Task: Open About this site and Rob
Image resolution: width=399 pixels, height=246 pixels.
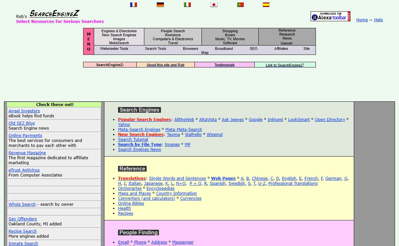Action: click(166, 65)
